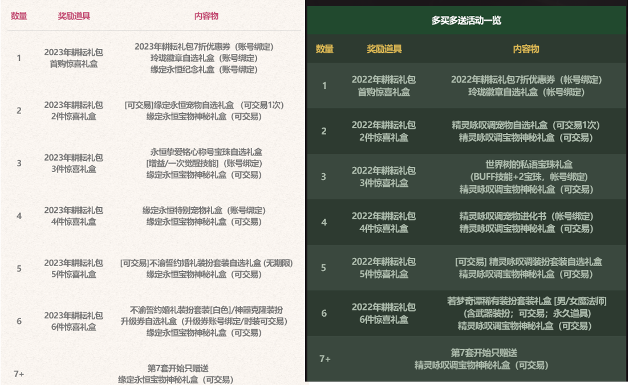Click the 多买多送活动一览 title banner
The height and width of the screenshot is (385, 629).
pos(466,21)
